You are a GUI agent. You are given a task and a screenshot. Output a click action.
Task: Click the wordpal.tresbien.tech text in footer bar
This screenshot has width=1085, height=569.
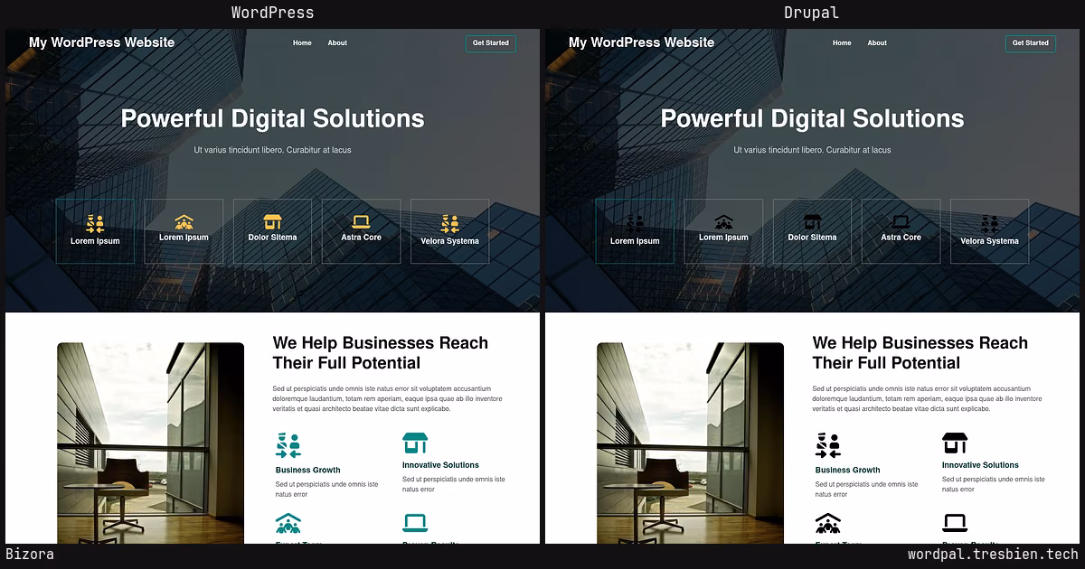[993, 555]
